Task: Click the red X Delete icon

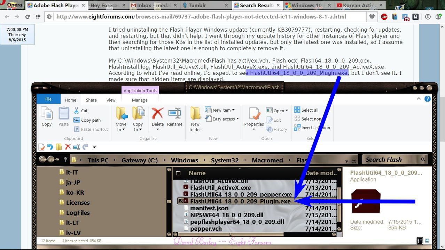Action: [x=157, y=113]
